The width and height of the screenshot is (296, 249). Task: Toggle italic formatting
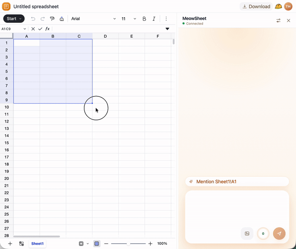click(154, 18)
